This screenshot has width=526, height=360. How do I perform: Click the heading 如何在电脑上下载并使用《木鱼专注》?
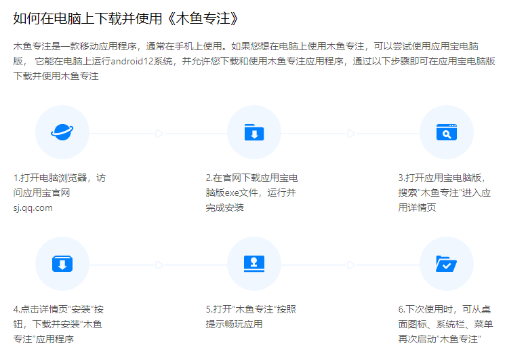click(125, 18)
